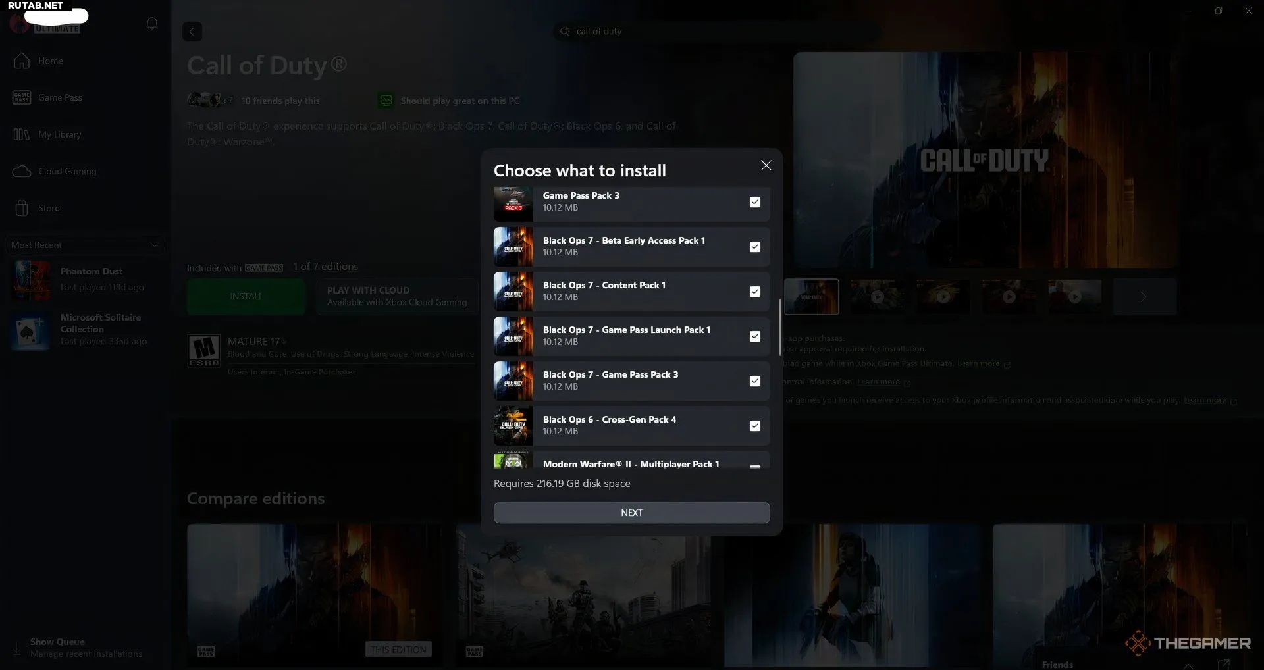
Task: Open notifications bell icon
Action: point(152,24)
